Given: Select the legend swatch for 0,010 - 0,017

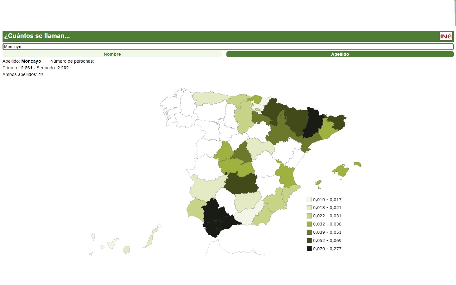Looking at the screenshot, I should point(309,199).
